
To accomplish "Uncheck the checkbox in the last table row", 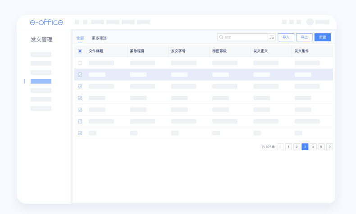I will coord(80,133).
